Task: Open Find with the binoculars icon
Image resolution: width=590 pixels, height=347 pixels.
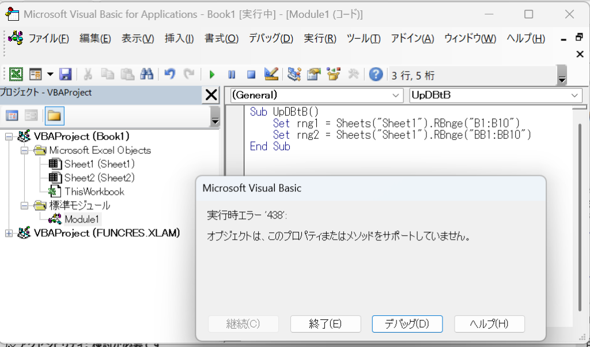Action: pyautogui.click(x=147, y=74)
